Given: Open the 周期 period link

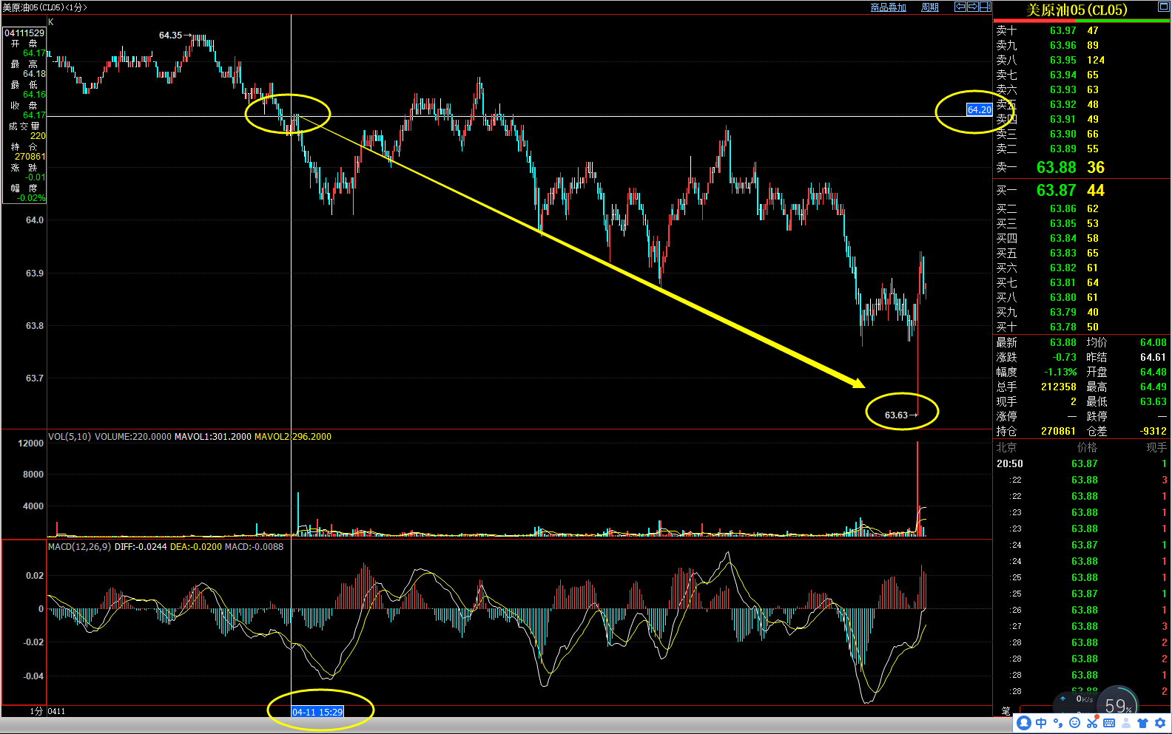Looking at the screenshot, I should click(x=930, y=7).
